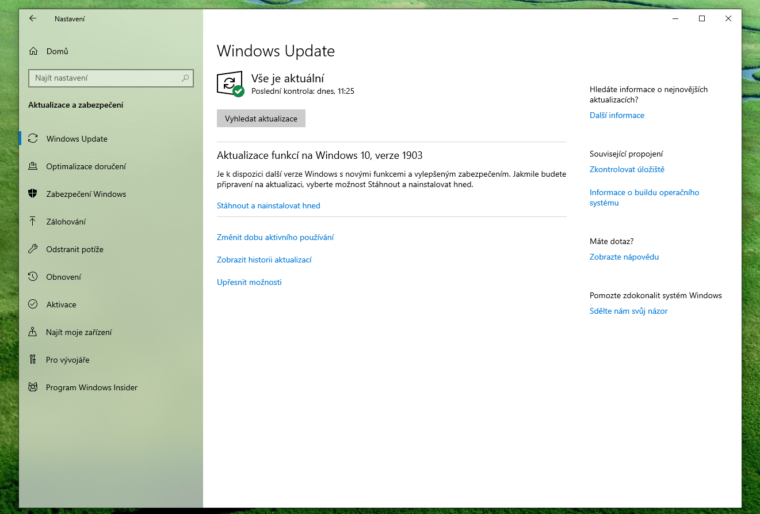Click the Domů home icon

pyautogui.click(x=32, y=51)
